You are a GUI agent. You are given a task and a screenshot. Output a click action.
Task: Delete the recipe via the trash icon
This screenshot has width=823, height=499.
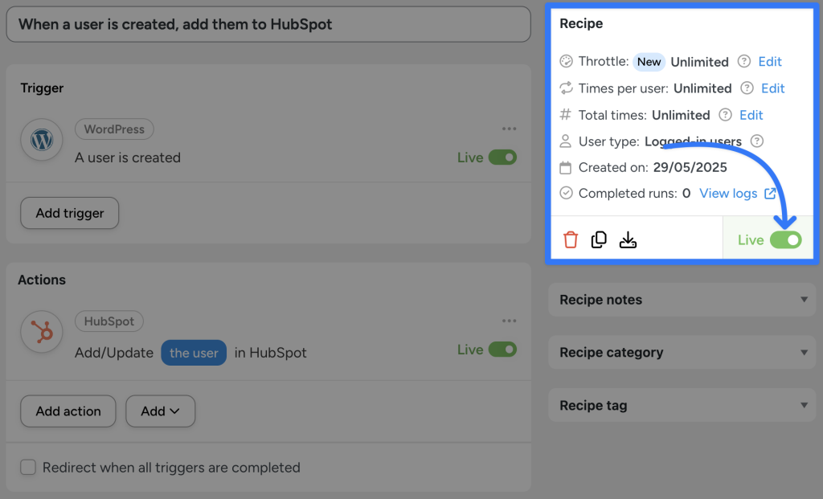point(571,239)
